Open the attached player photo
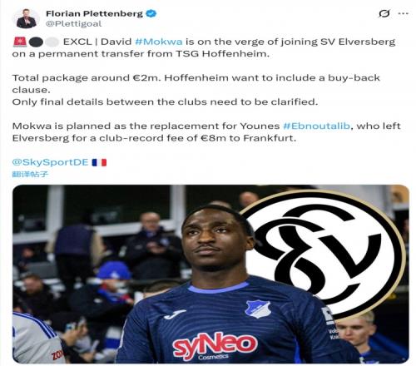 point(210,274)
